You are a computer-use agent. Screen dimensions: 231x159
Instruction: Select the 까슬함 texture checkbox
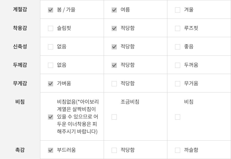(178, 150)
